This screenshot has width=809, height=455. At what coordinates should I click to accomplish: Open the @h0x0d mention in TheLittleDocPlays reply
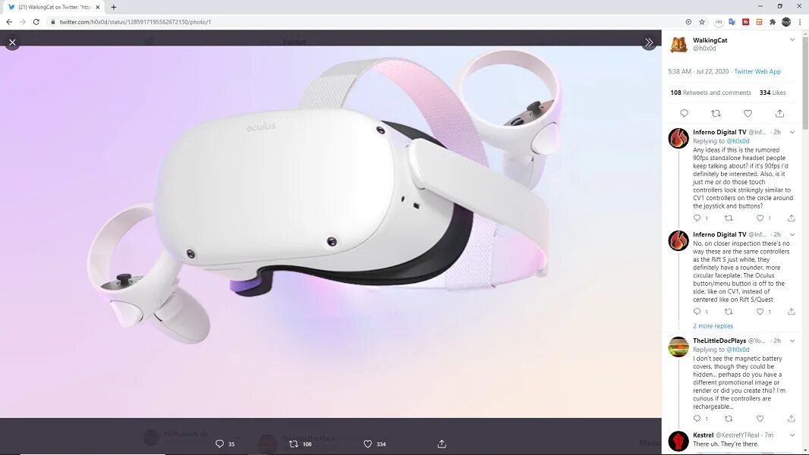tap(738, 350)
